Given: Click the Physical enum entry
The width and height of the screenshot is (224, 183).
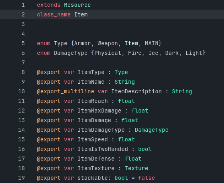Looking at the screenshot, I should point(108,53).
